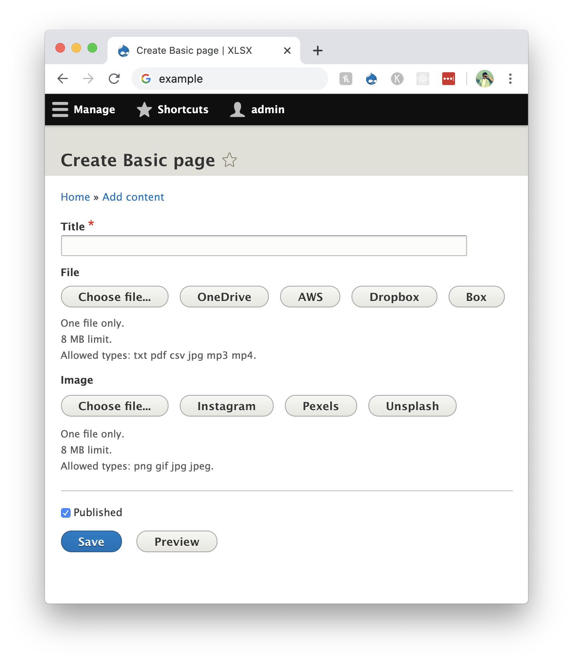Click the yellow minimize window button
Viewport: 573px width, 663px height.
point(76,48)
